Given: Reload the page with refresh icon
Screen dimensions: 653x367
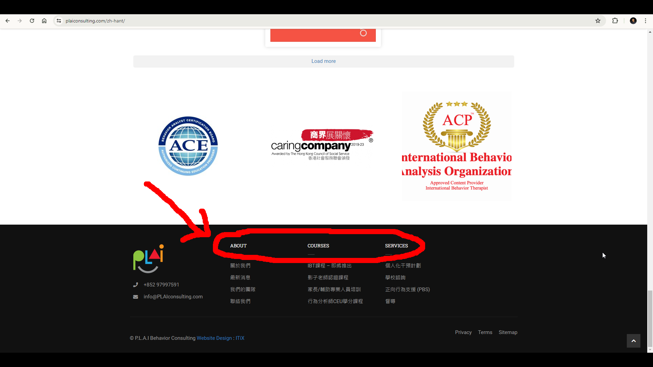Looking at the screenshot, I should [x=32, y=21].
